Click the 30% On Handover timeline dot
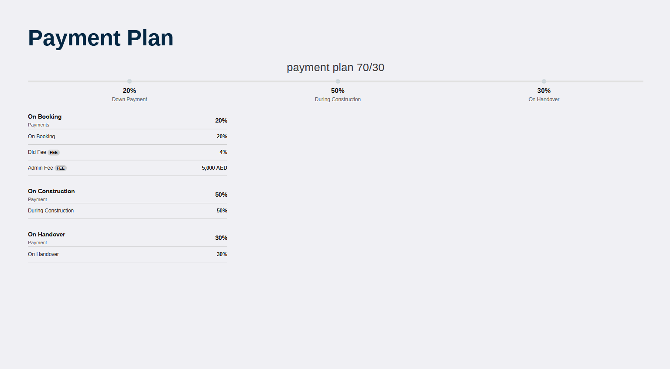 point(544,81)
